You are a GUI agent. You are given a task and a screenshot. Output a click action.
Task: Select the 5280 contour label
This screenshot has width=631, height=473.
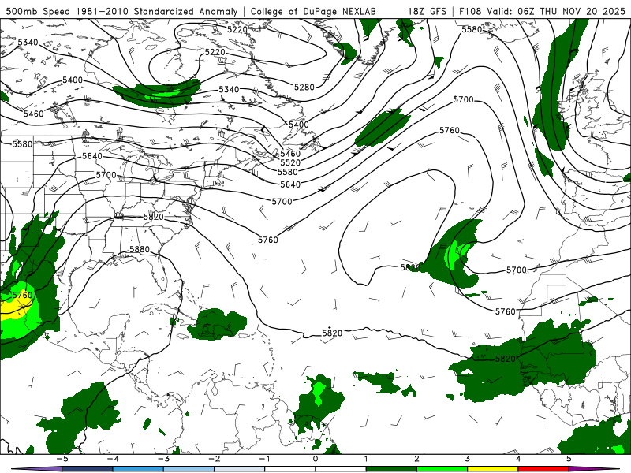pyautogui.click(x=304, y=87)
